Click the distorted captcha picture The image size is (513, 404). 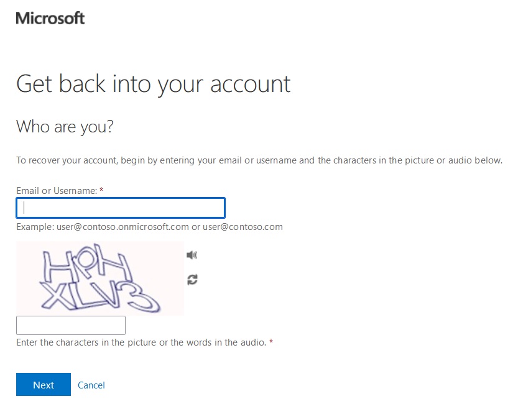(x=100, y=278)
